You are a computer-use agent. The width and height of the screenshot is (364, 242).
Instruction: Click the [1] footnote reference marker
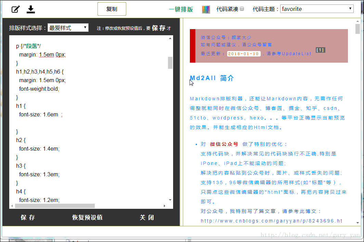click(320, 50)
